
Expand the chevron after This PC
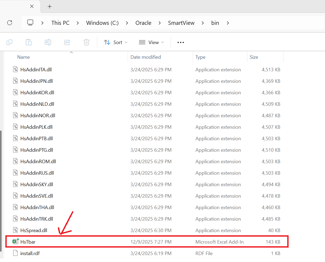click(78, 23)
